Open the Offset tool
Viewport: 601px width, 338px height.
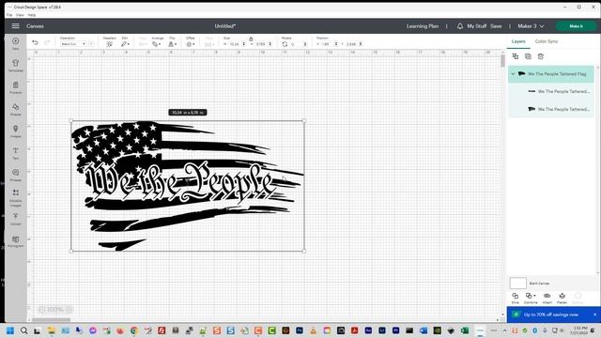coord(190,44)
